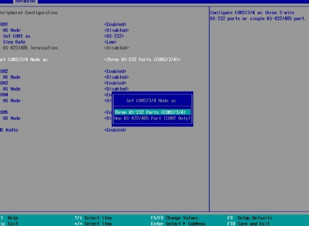Viewport: 309px width, 226px height.
Task: Click the popup title Set COM2/3/4 Mode as
Action: [x=151, y=101]
